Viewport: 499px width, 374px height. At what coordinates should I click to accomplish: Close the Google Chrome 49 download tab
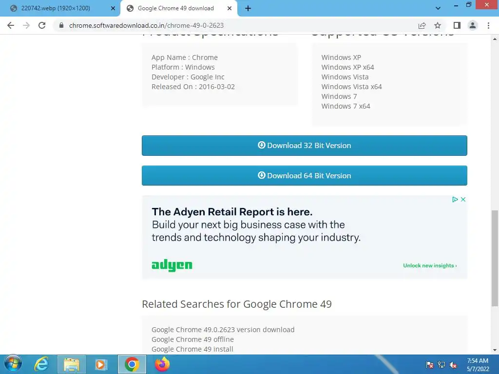230,8
